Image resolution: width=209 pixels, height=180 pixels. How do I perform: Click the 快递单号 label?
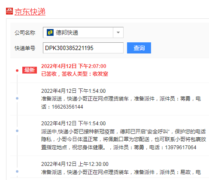pyautogui.click(x=25, y=48)
